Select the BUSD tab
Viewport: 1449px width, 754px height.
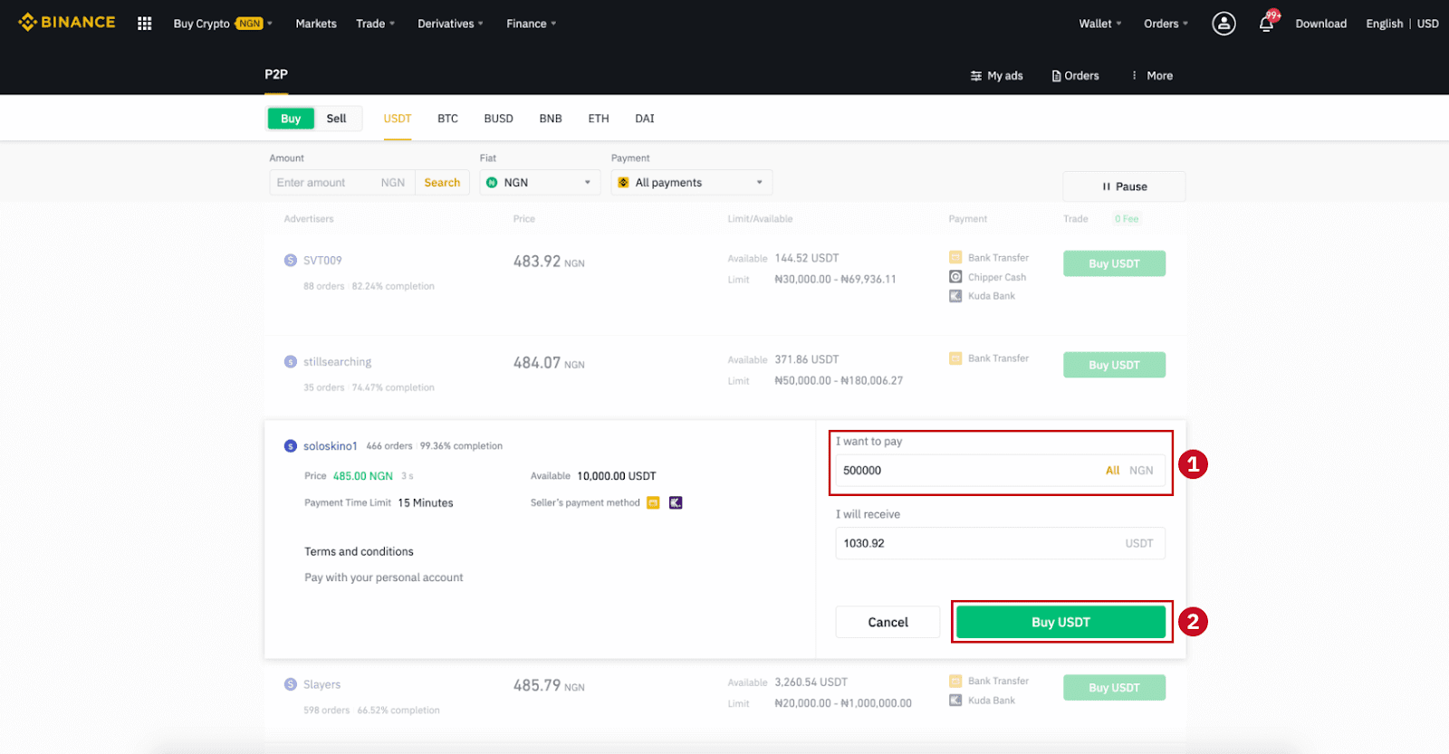498,119
